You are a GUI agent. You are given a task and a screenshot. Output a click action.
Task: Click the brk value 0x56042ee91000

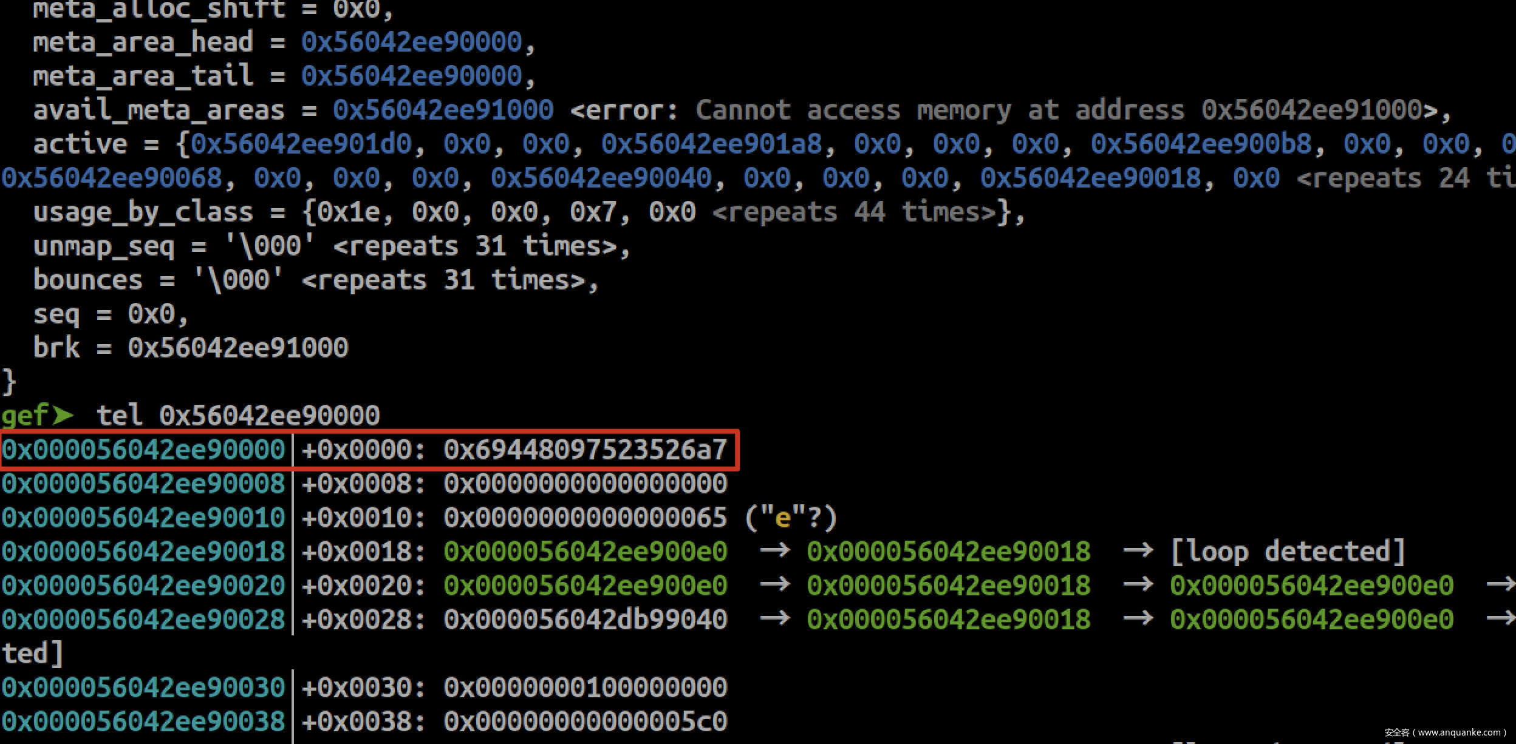[x=237, y=348]
